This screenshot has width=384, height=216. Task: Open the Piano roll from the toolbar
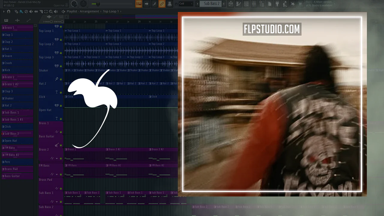pos(238,4)
